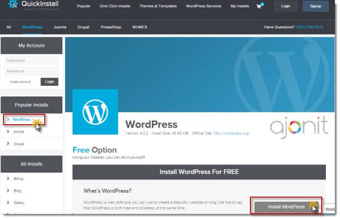340x219 pixels.
Task: Click the 'Version 4.2.2' text
Action: click(137, 133)
